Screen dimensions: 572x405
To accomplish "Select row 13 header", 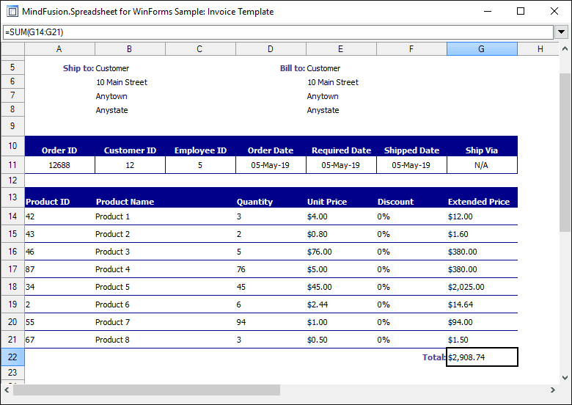I will coord(12,197).
